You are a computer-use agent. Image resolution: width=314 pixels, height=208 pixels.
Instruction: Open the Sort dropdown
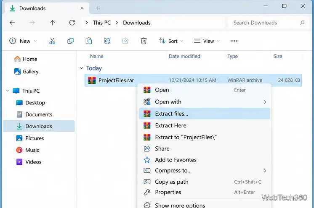(171, 41)
